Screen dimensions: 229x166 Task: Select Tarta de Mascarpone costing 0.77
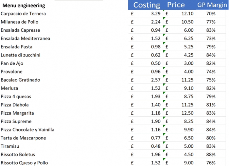[155, 138]
